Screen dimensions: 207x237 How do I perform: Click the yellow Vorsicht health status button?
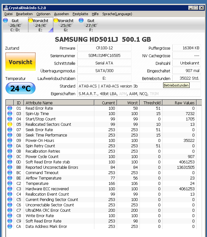point(21,62)
